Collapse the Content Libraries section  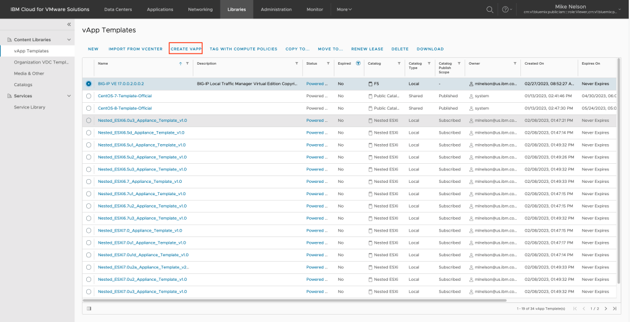coord(69,39)
